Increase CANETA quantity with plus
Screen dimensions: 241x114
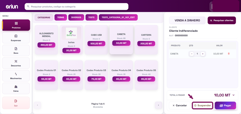pyautogui.click(x=203, y=54)
